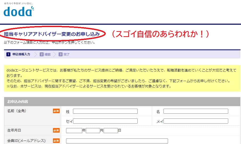Screen dimensions: 241x144
Task: Focus the birth month 月 field
Action: 93,130
